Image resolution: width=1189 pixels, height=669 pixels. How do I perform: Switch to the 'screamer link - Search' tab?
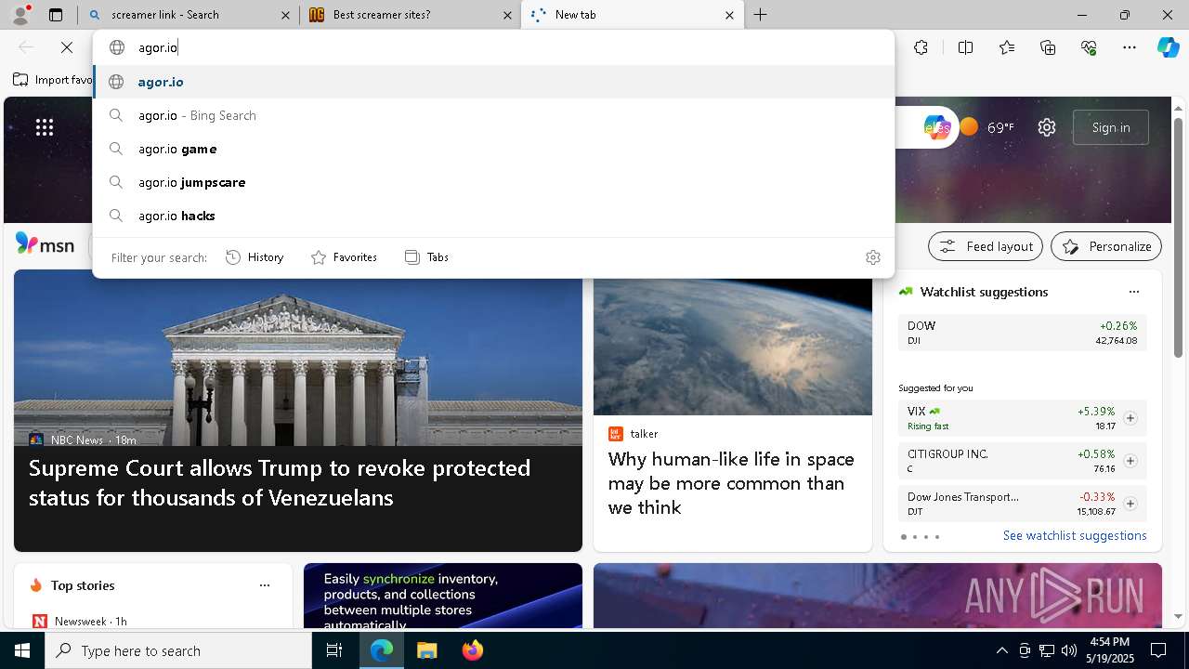click(x=189, y=15)
